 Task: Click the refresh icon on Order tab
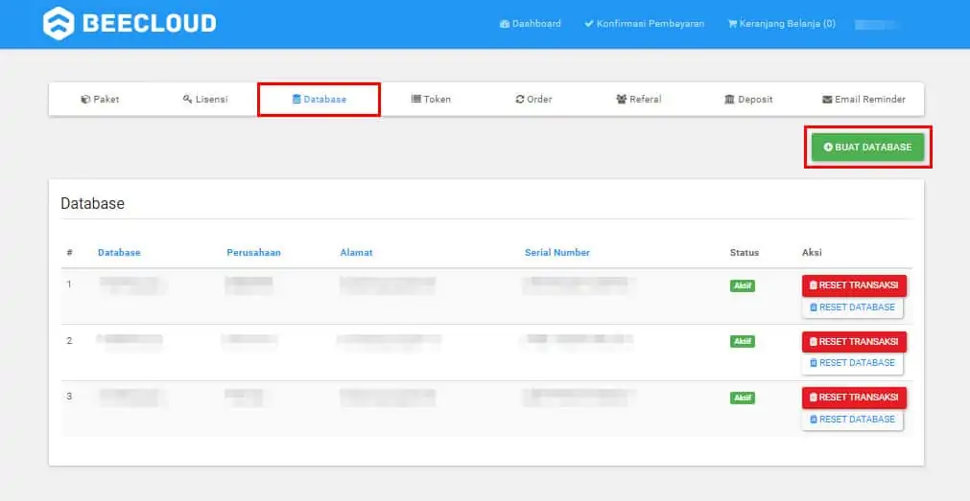(520, 99)
